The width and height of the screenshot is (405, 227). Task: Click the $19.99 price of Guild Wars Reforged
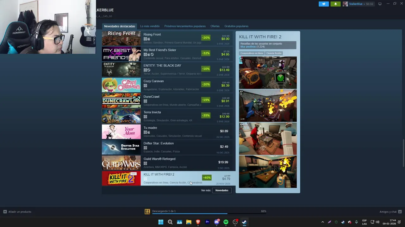[x=223, y=162]
